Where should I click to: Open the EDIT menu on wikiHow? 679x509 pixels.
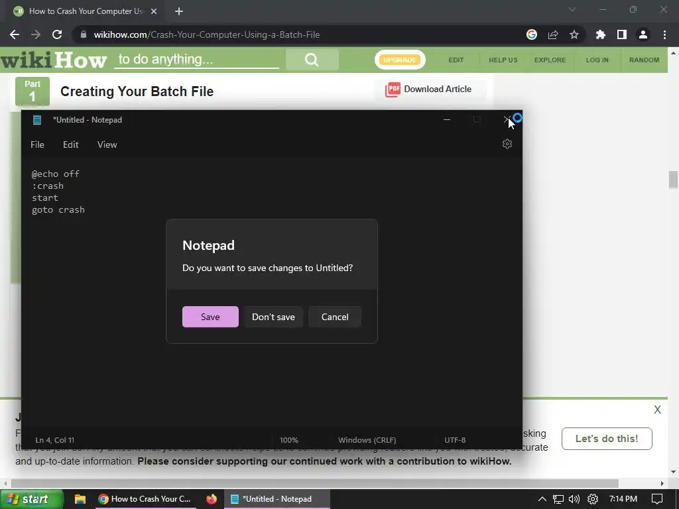click(456, 60)
